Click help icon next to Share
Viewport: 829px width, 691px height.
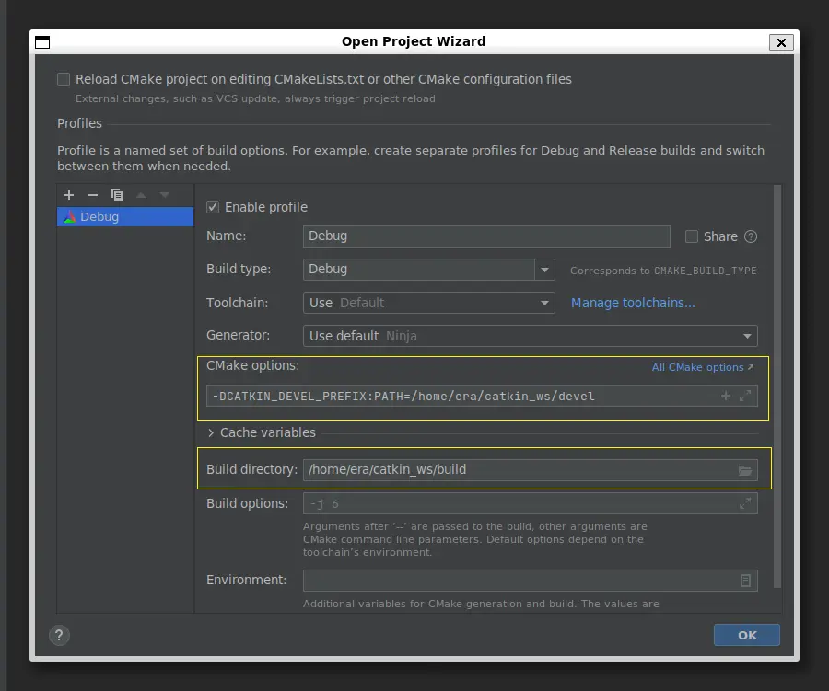(751, 236)
